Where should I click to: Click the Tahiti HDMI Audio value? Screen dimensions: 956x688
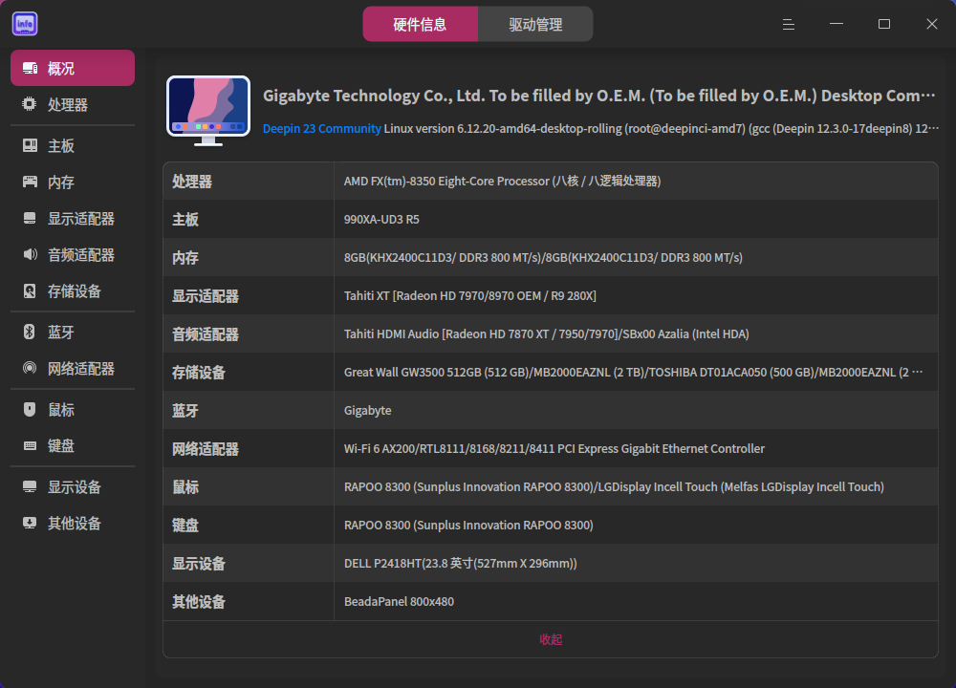point(546,333)
